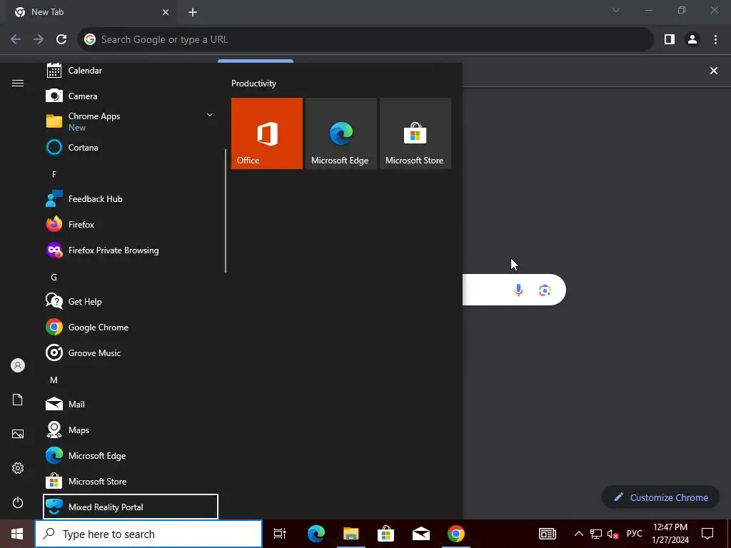This screenshot has width=731, height=548.
Task: Show hidden system tray icons
Action: click(x=578, y=534)
